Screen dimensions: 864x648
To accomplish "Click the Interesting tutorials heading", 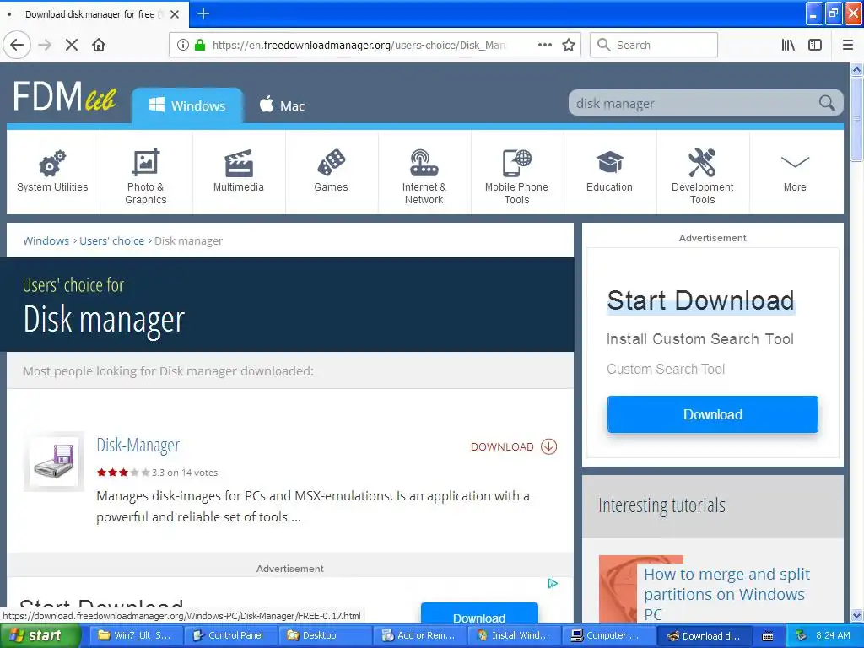I will click(661, 505).
